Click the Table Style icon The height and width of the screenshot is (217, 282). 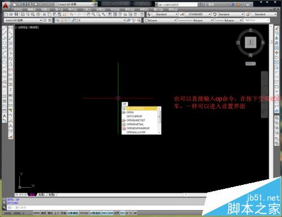pos(215,14)
